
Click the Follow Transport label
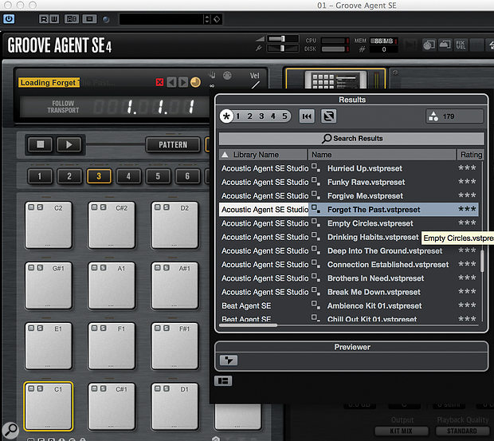(x=63, y=107)
